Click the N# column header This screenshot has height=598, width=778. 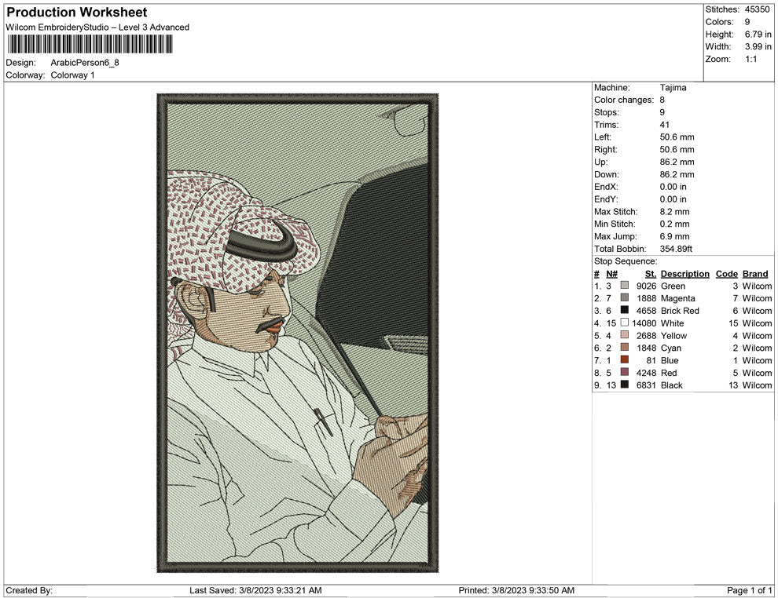tap(611, 274)
